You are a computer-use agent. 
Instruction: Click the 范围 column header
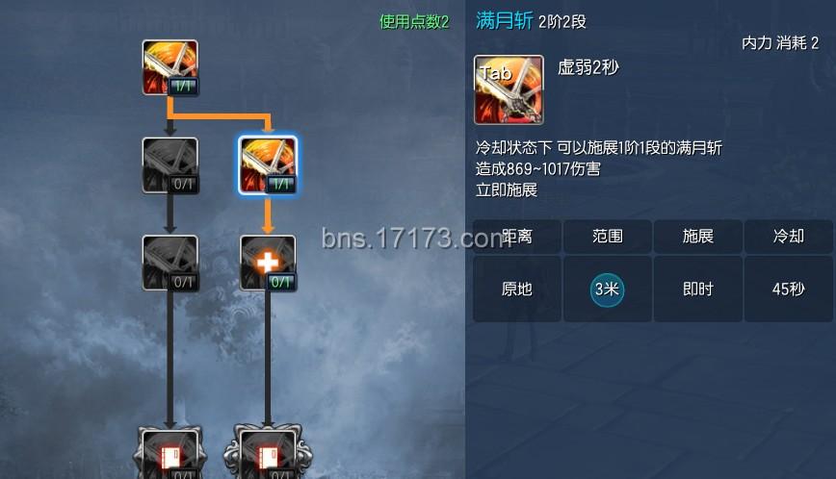click(x=608, y=237)
